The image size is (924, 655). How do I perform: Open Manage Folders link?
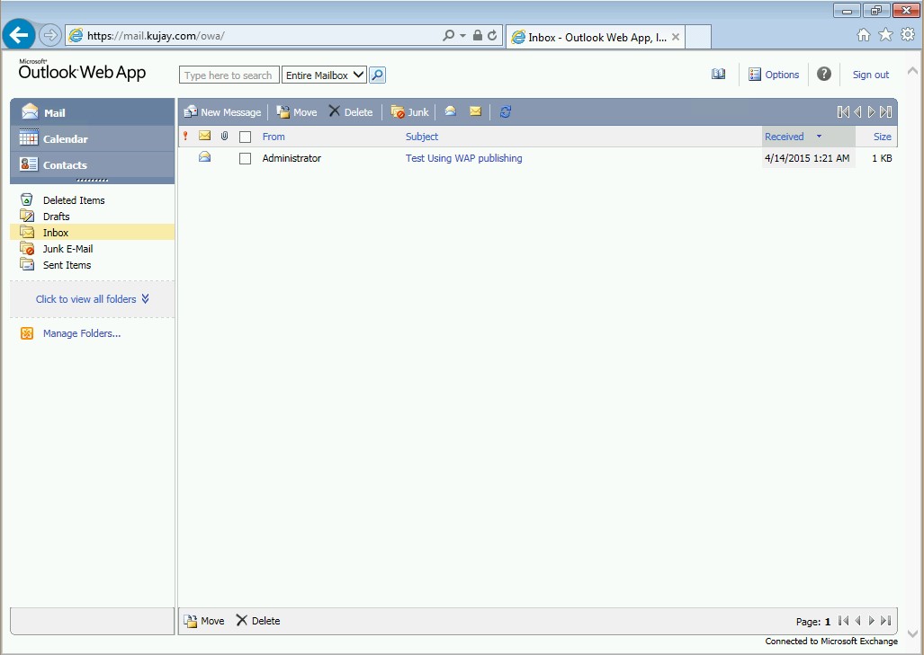pyautogui.click(x=82, y=333)
